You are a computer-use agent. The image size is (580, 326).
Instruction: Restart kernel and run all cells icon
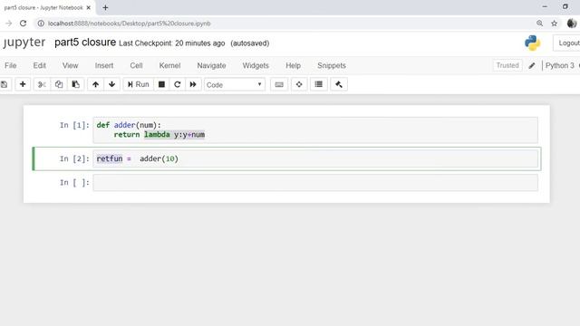click(193, 84)
